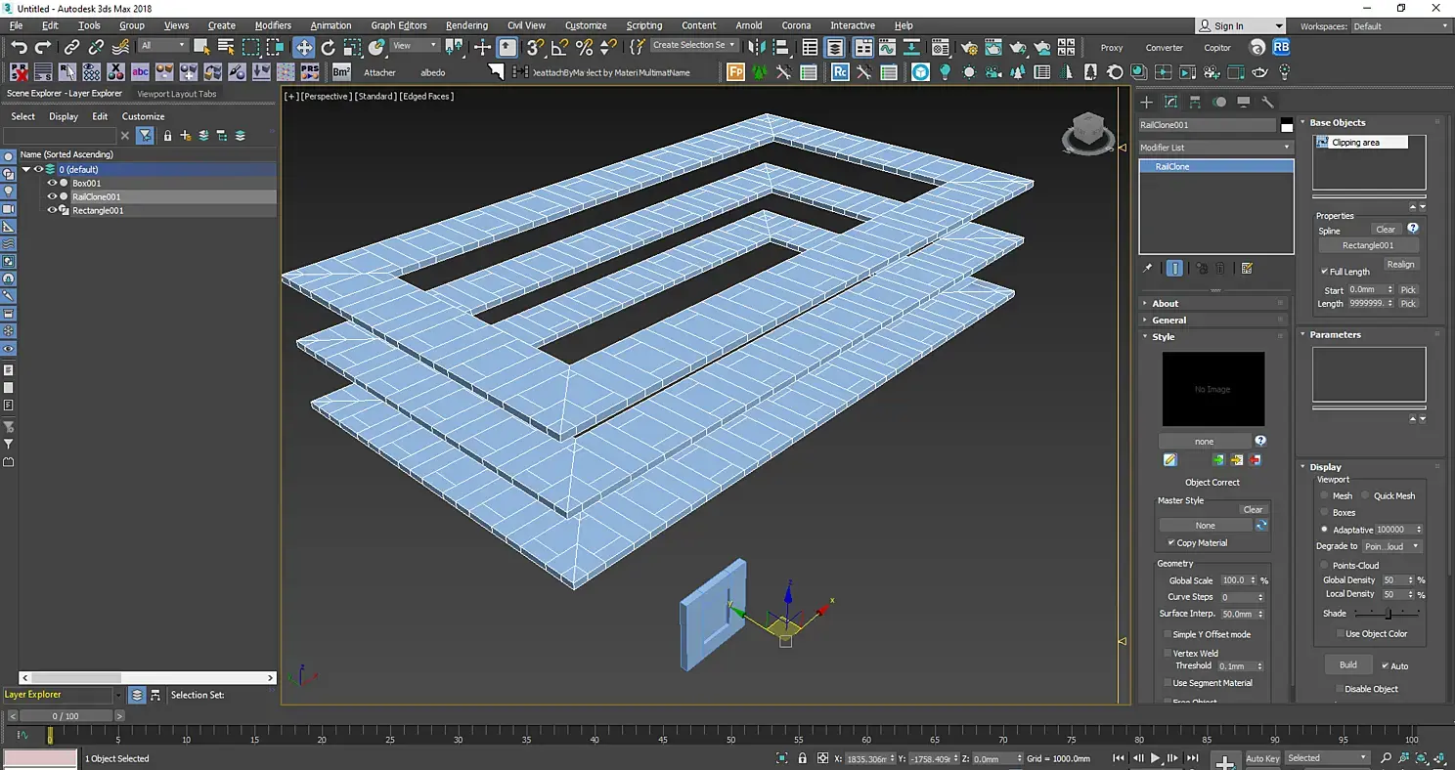1455x770 pixels.
Task: Open the Hierarchy command panel tab
Action: (x=1195, y=102)
